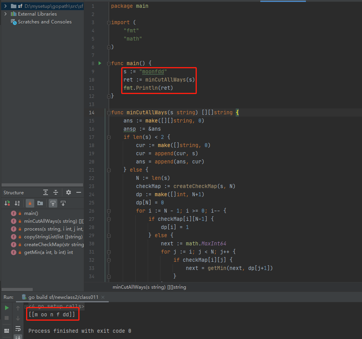Click the lock icon beside copyStringList
Image resolution: width=362 pixels, height=339 pixels.
coord(20,237)
